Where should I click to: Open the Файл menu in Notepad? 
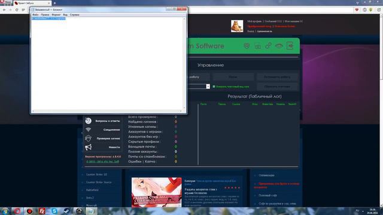tap(35, 14)
